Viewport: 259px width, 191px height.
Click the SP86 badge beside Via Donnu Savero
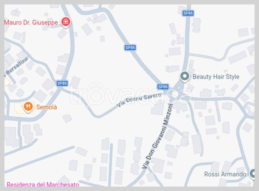(x=163, y=87)
